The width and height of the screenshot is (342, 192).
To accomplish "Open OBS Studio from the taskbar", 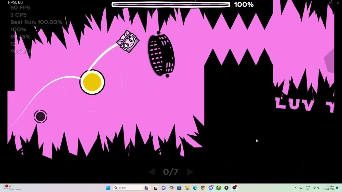I will pos(234,188).
